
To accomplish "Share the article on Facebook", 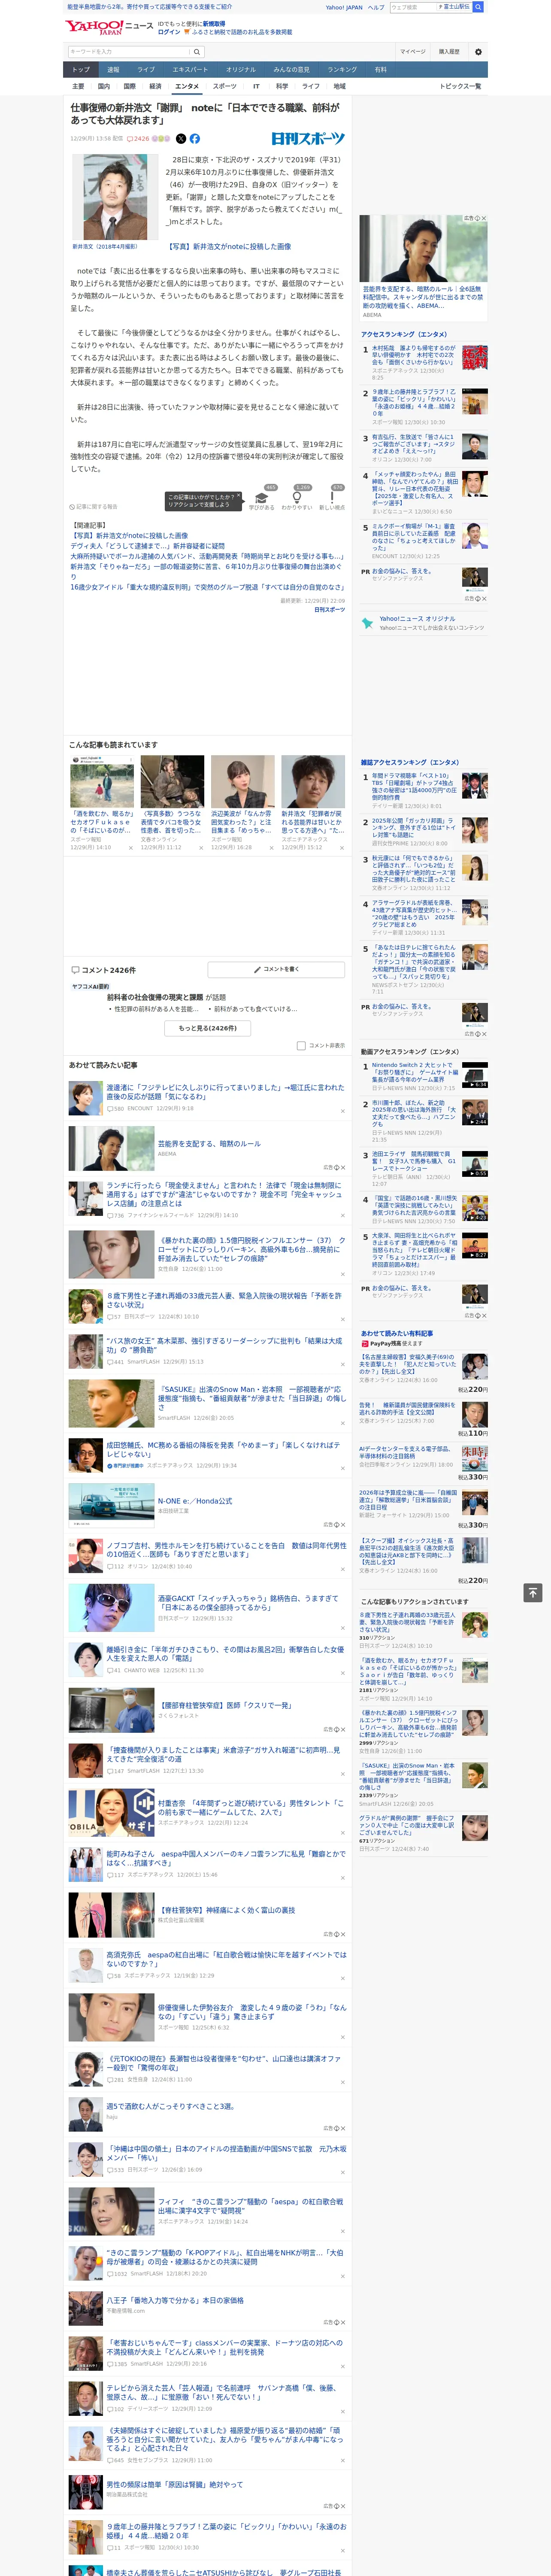I will [x=195, y=139].
